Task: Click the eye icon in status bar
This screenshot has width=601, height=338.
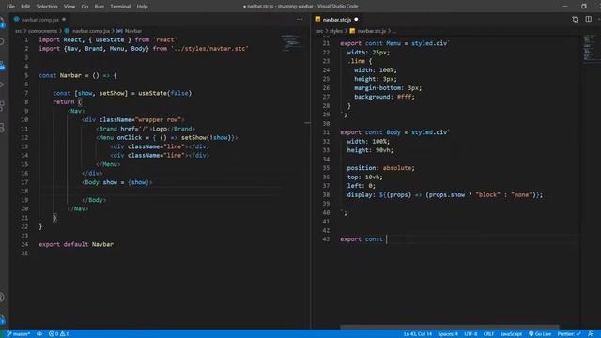Action: (x=39, y=334)
